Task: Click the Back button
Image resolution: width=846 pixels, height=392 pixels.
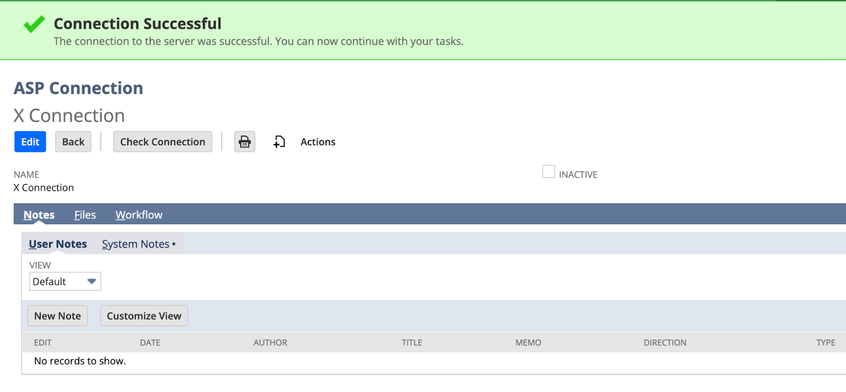Action: (x=73, y=142)
